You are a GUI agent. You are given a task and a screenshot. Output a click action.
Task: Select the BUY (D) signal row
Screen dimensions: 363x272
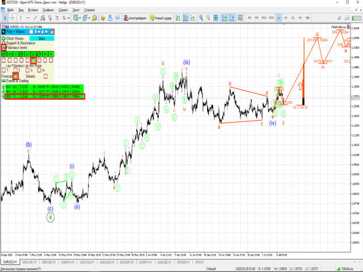point(44,92)
